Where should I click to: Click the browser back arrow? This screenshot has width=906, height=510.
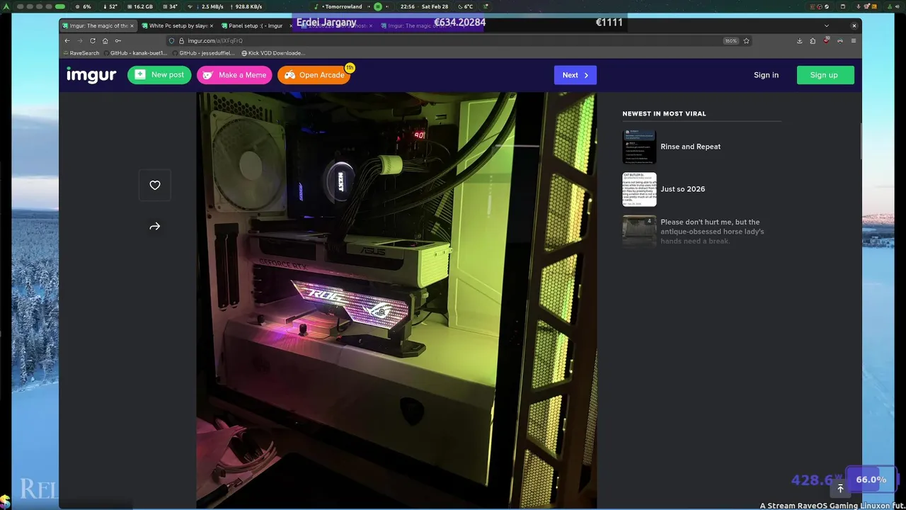click(67, 41)
